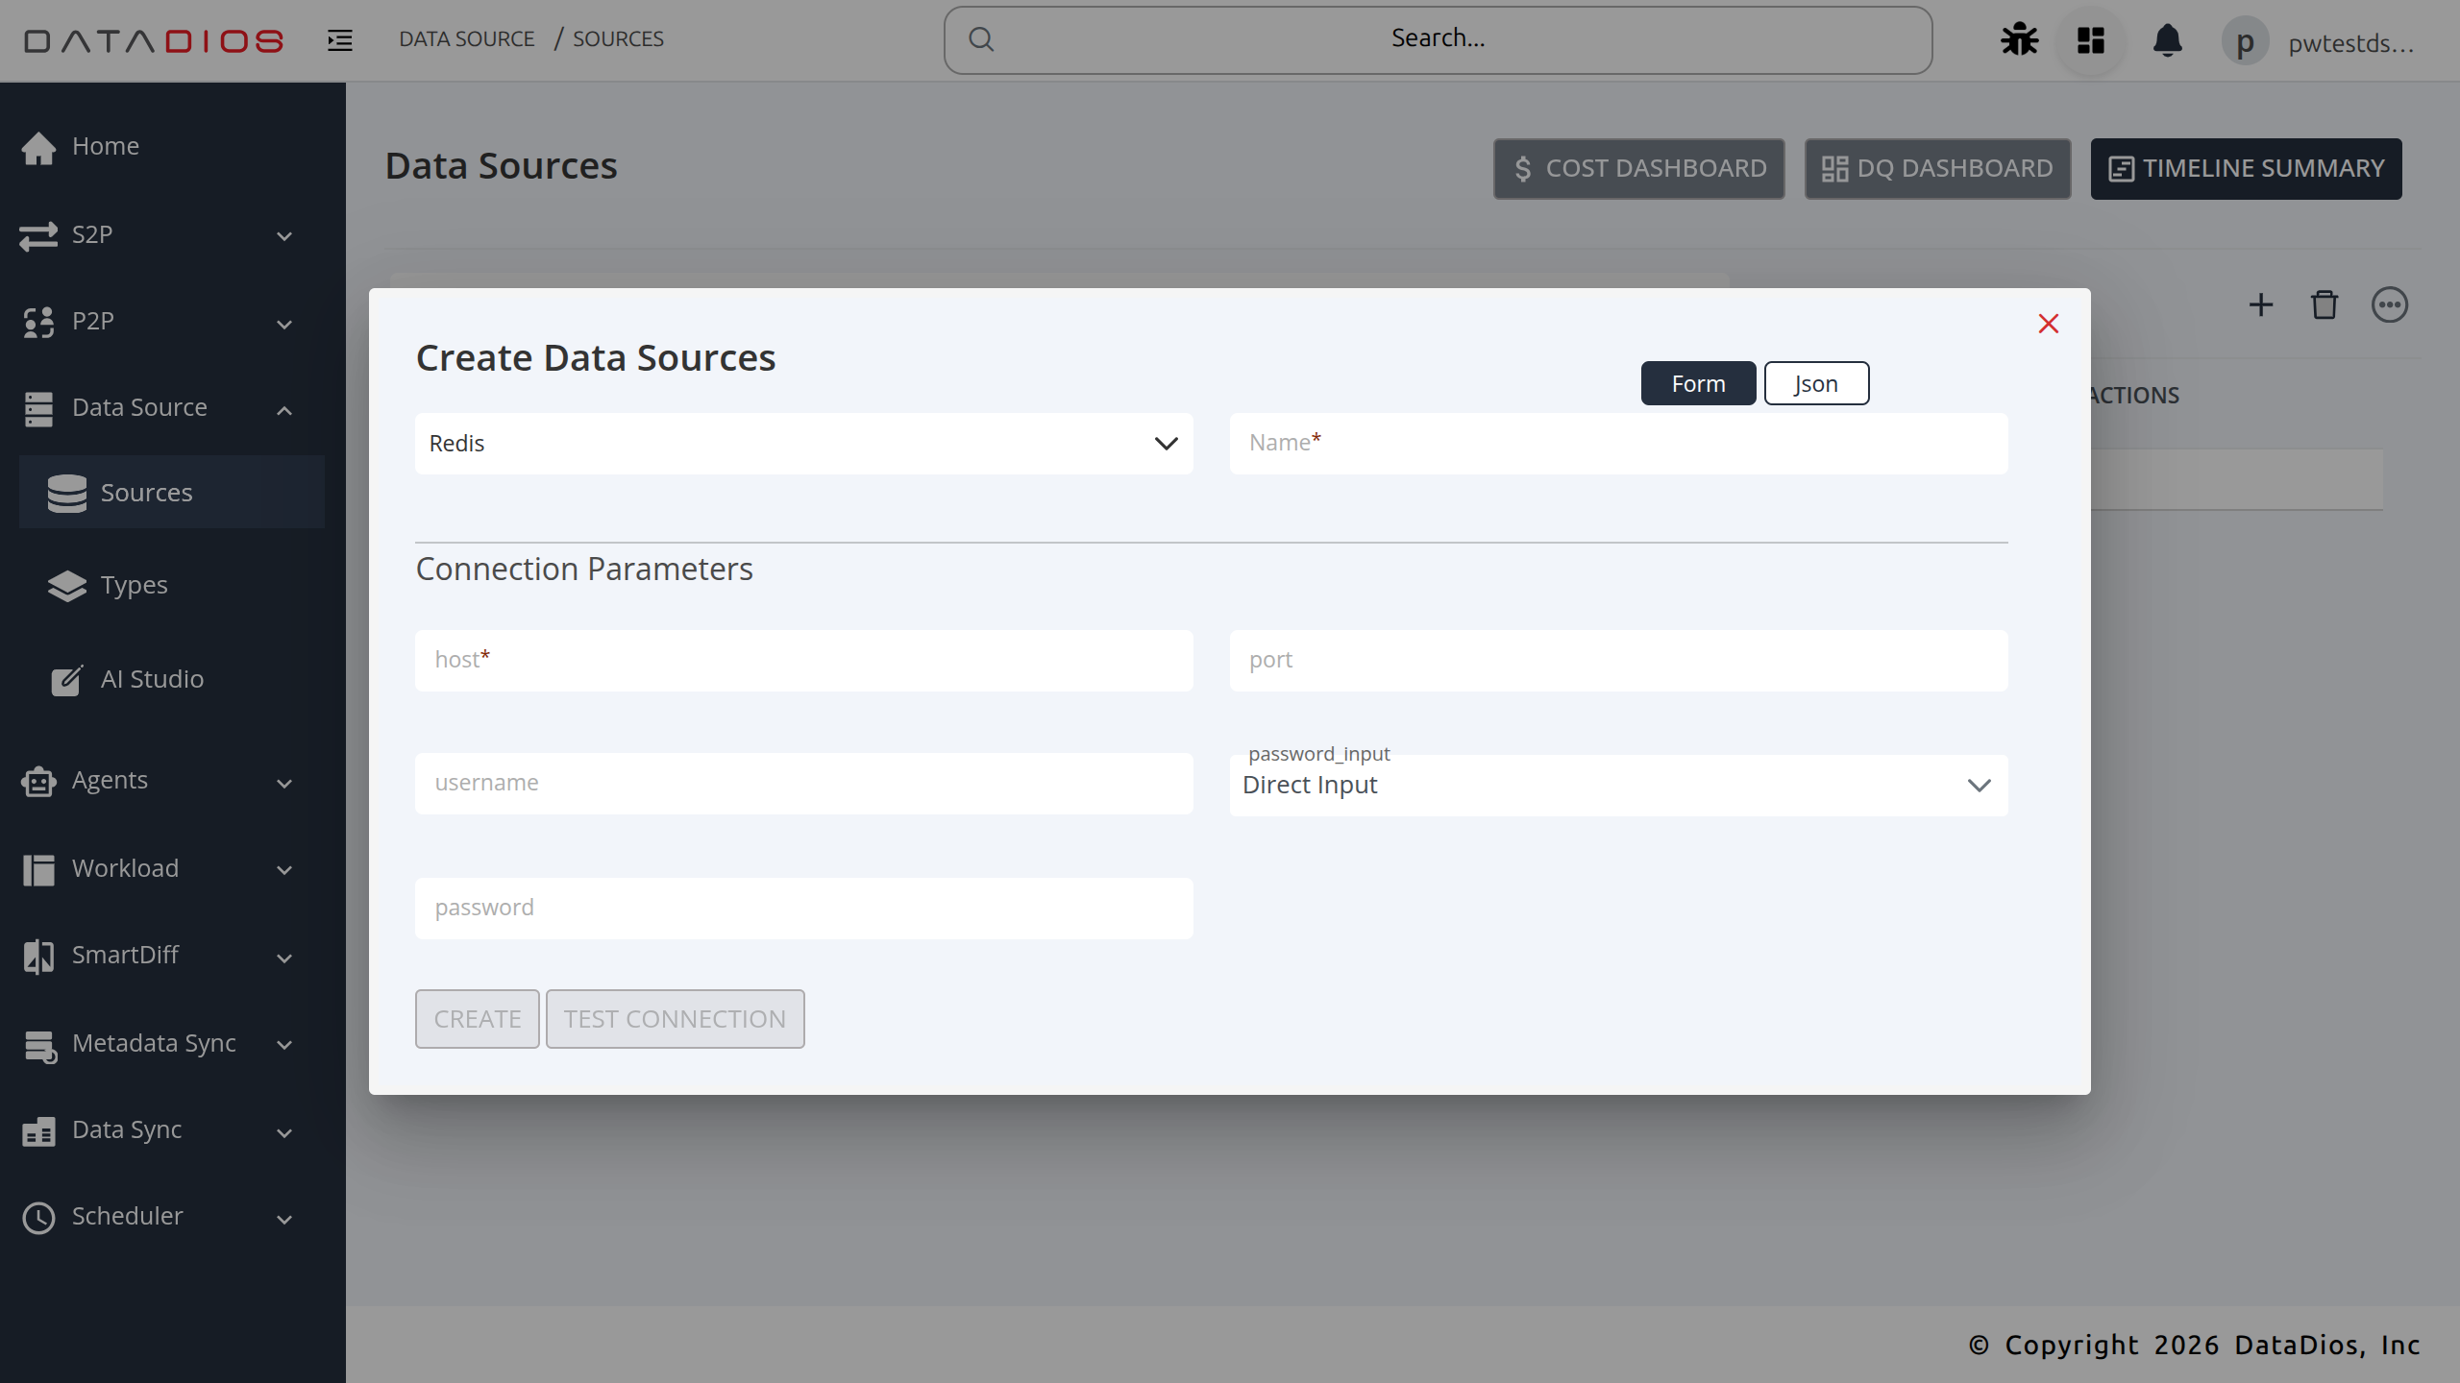Click the delete trash icon
The width and height of the screenshot is (2460, 1383).
click(2325, 304)
